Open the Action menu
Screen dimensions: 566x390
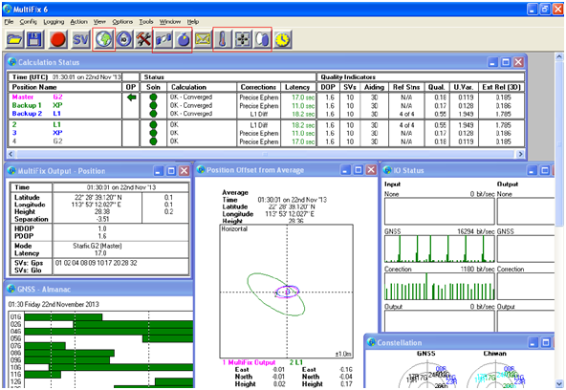pyautogui.click(x=78, y=22)
